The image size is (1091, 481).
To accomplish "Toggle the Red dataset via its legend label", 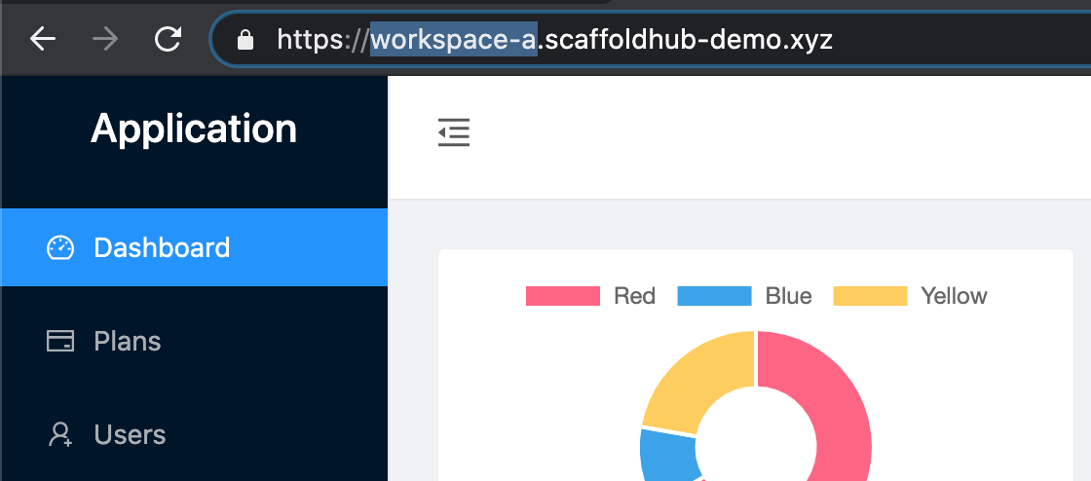I will tap(634, 296).
